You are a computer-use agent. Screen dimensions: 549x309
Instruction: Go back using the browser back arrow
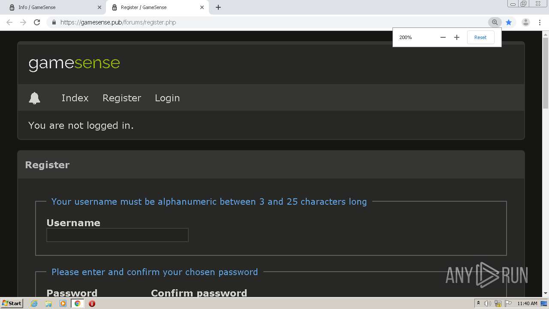pos(9,22)
